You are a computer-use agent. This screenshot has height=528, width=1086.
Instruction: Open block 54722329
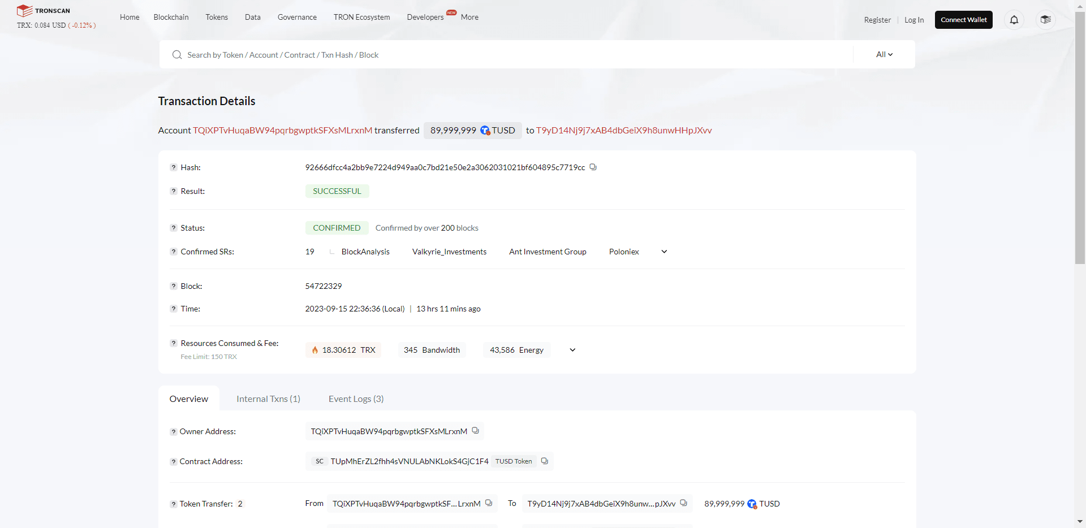point(324,286)
